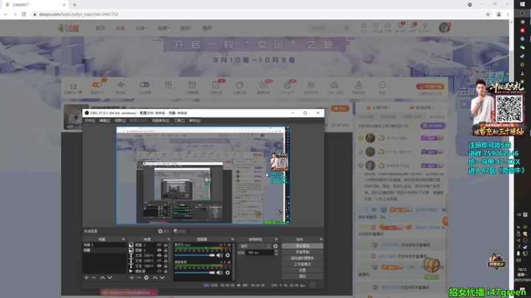This screenshot has height=298, width=531.
Task: Pop out the 来源 dock panel
Action: [169, 239]
